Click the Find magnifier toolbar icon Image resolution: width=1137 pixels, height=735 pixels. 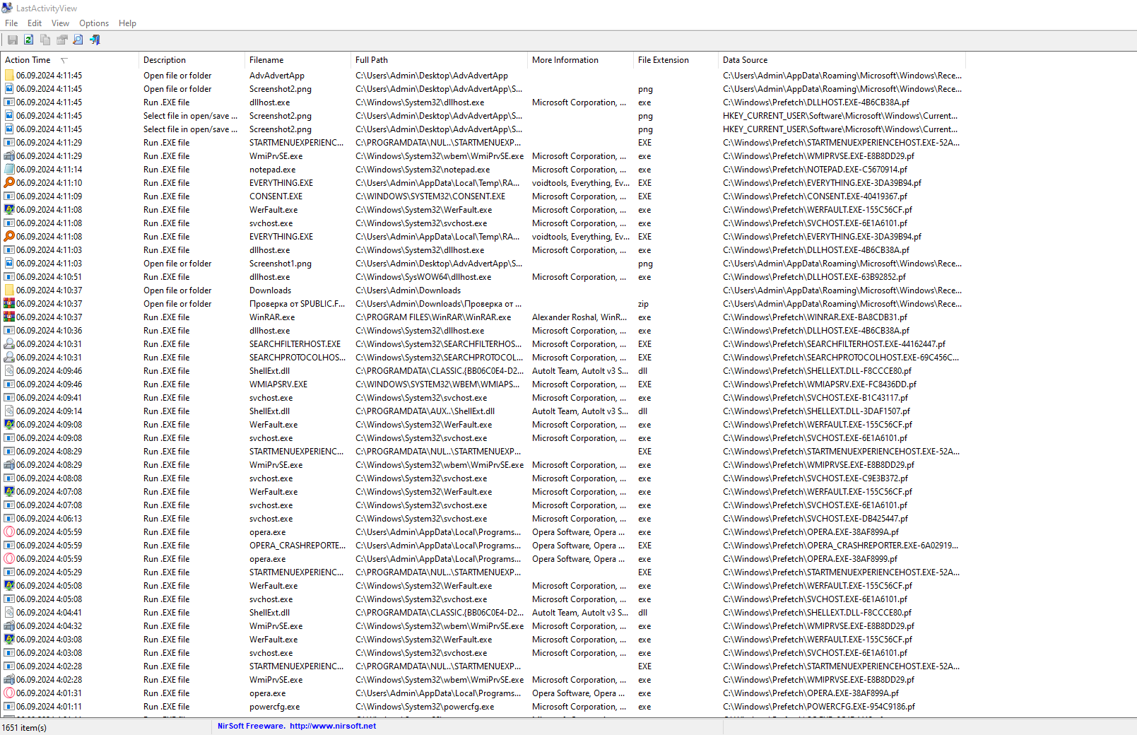[78, 40]
